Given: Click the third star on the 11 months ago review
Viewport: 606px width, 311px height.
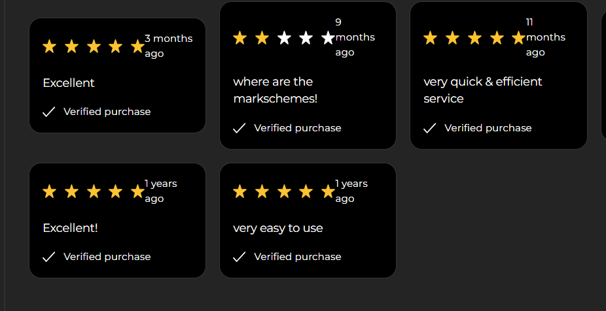Looking at the screenshot, I should (x=474, y=38).
